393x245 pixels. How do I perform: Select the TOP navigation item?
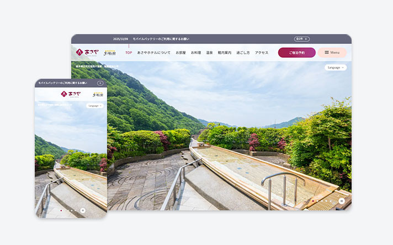click(x=129, y=52)
